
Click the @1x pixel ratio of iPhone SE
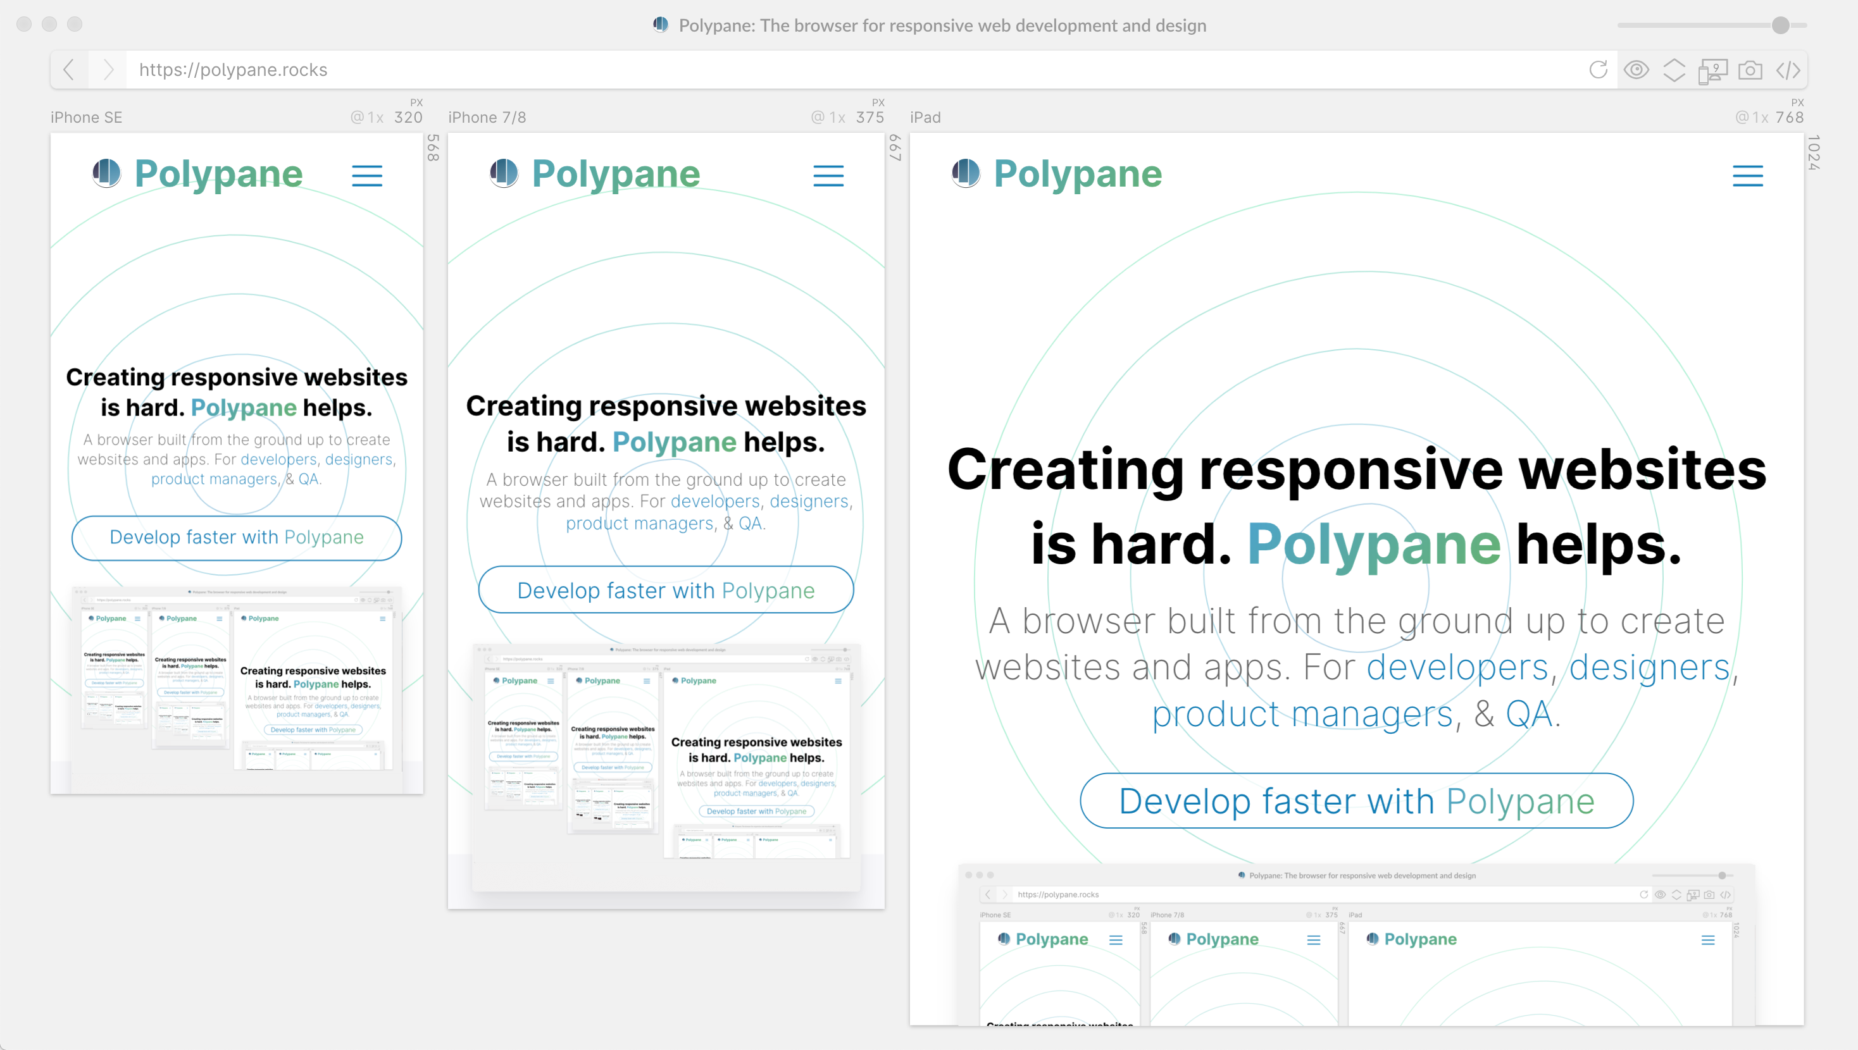click(367, 118)
